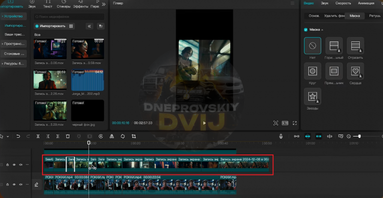Choose the Звезды star mask

click(x=313, y=97)
